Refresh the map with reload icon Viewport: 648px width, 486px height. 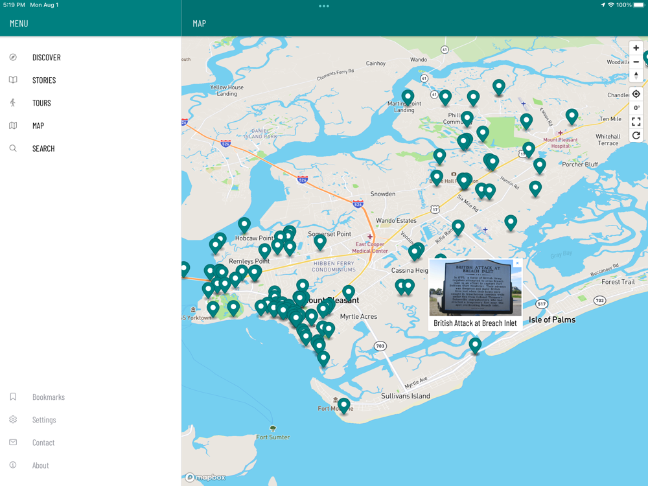(x=636, y=135)
